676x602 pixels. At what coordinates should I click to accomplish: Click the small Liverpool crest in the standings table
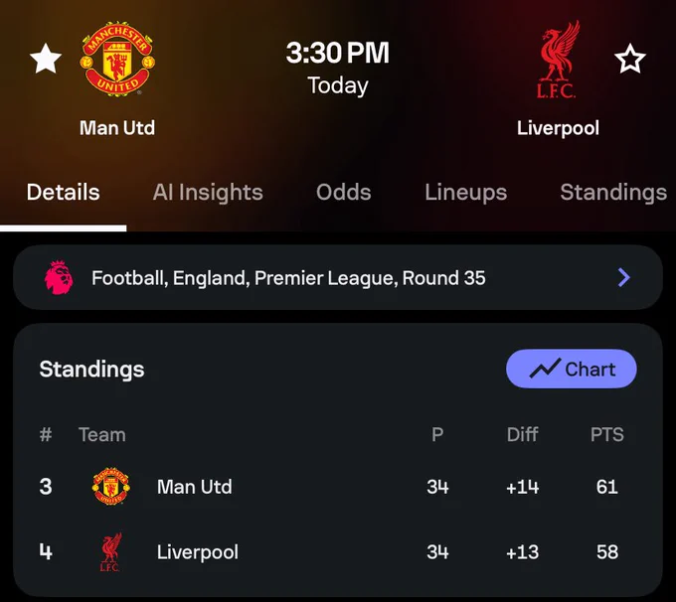pos(110,552)
